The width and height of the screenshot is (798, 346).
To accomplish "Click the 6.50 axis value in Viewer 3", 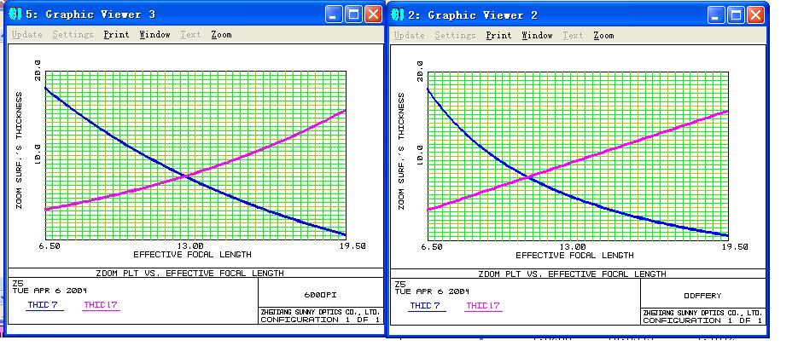I will coord(49,246).
